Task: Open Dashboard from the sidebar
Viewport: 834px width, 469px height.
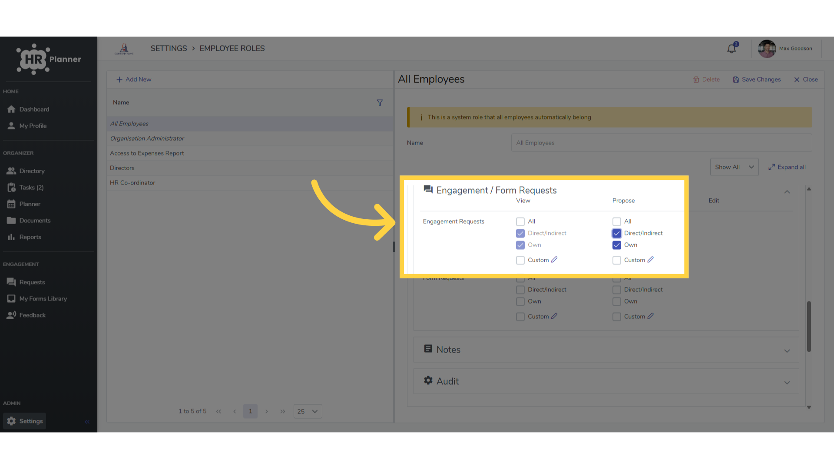Action: coord(29,109)
